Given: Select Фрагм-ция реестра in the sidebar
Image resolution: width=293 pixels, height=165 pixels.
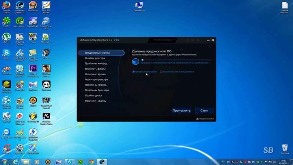Looking at the screenshot, I should pos(96,79).
